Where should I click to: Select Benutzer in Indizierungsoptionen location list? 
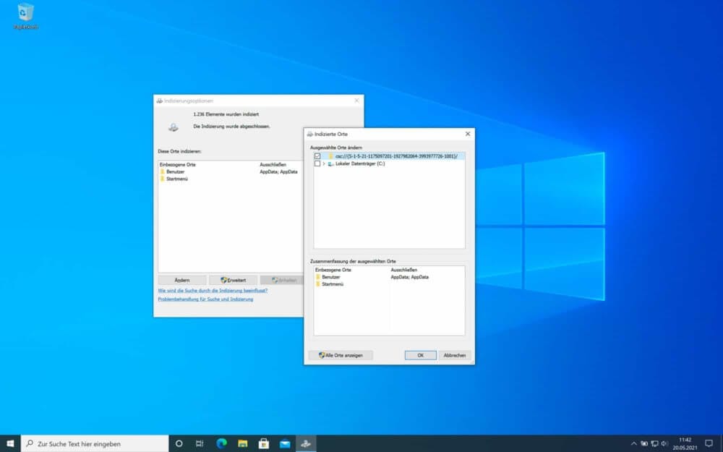point(175,171)
